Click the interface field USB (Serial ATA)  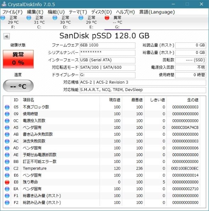point(107,60)
